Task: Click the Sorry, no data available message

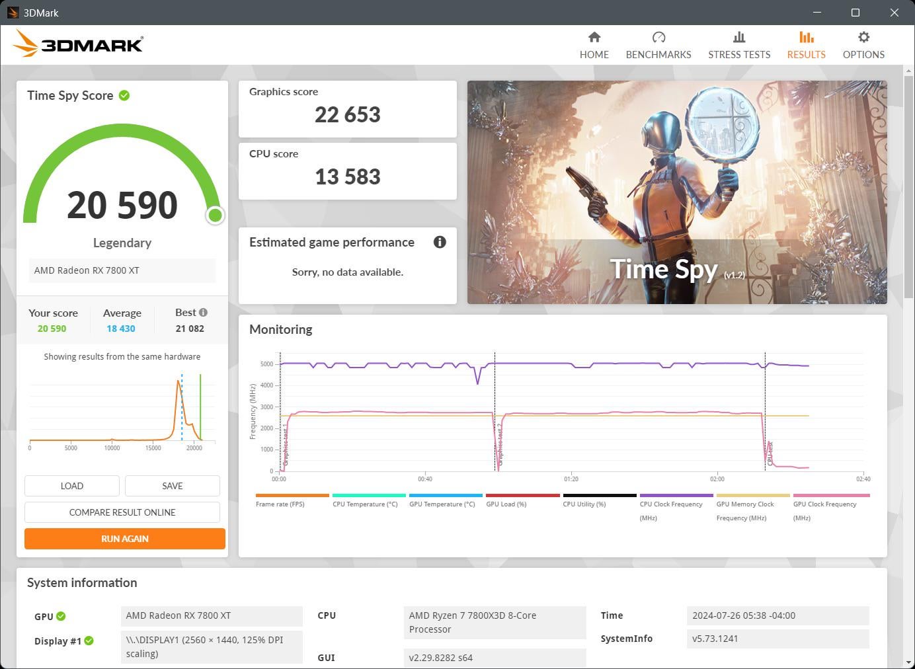Action: point(348,272)
